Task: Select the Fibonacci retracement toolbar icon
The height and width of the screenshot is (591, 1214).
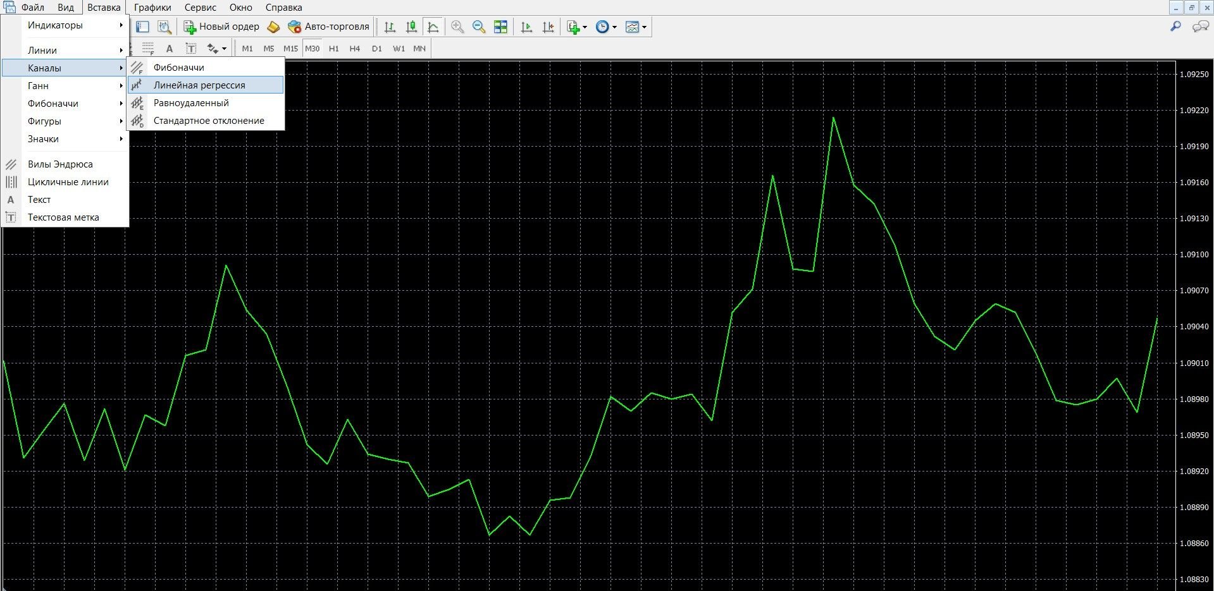Action: 148,49
